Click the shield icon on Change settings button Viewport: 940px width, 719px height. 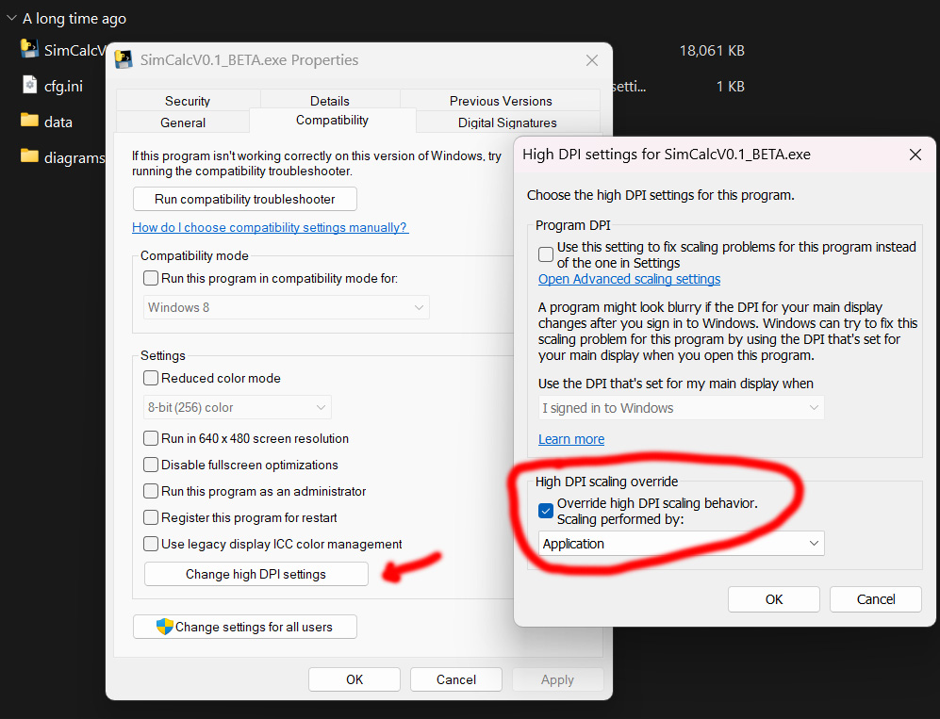pos(164,627)
